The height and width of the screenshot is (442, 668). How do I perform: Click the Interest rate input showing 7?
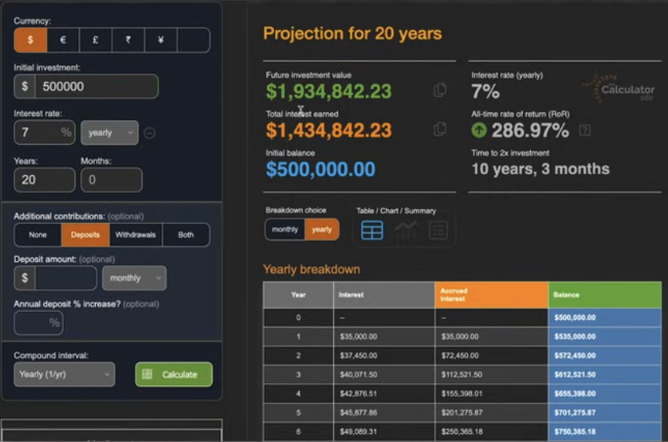(44, 132)
